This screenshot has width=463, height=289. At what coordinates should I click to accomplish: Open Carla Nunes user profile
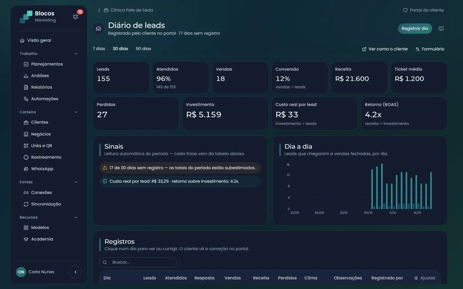click(35, 272)
